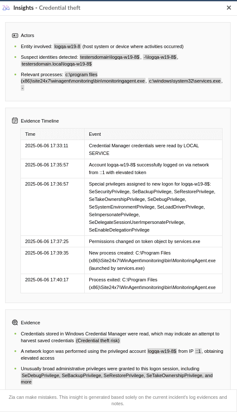237x412 pixels.
Task: Click the Zia logo icon in header
Action: click(6, 8)
